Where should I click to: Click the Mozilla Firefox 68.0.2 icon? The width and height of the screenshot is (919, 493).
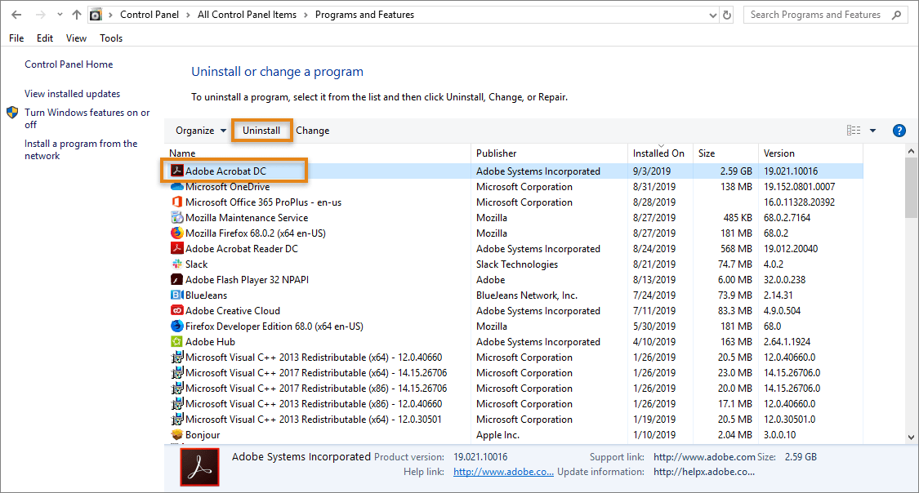[x=176, y=233]
